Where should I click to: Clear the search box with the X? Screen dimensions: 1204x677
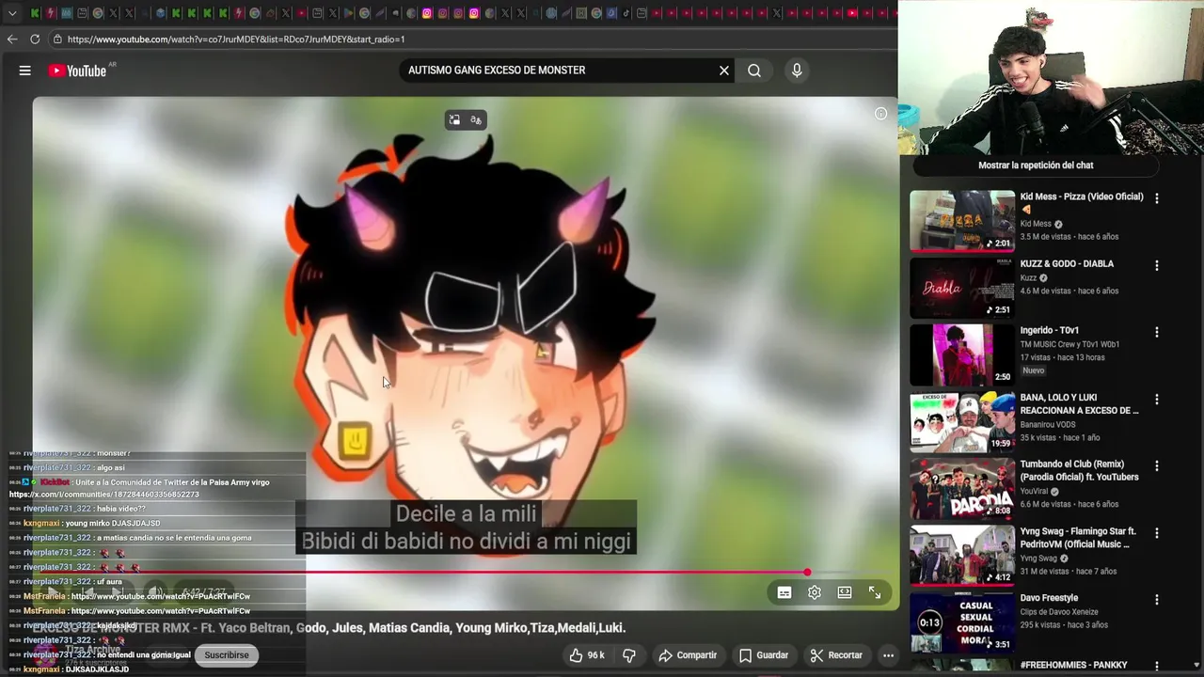(724, 71)
